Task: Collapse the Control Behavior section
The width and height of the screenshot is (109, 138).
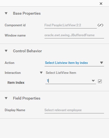Action: pyautogui.click(x=6, y=51)
